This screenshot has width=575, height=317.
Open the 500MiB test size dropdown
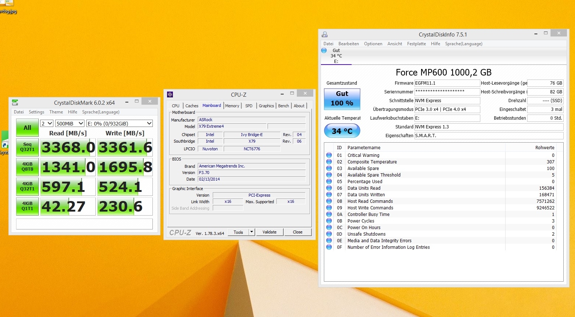click(x=70, y=124)
